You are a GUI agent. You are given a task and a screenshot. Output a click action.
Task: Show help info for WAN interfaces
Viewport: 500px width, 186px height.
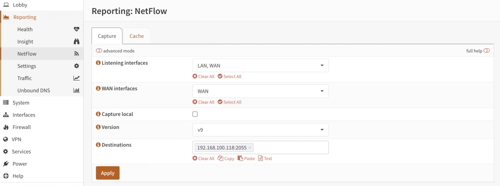point(98,88)
